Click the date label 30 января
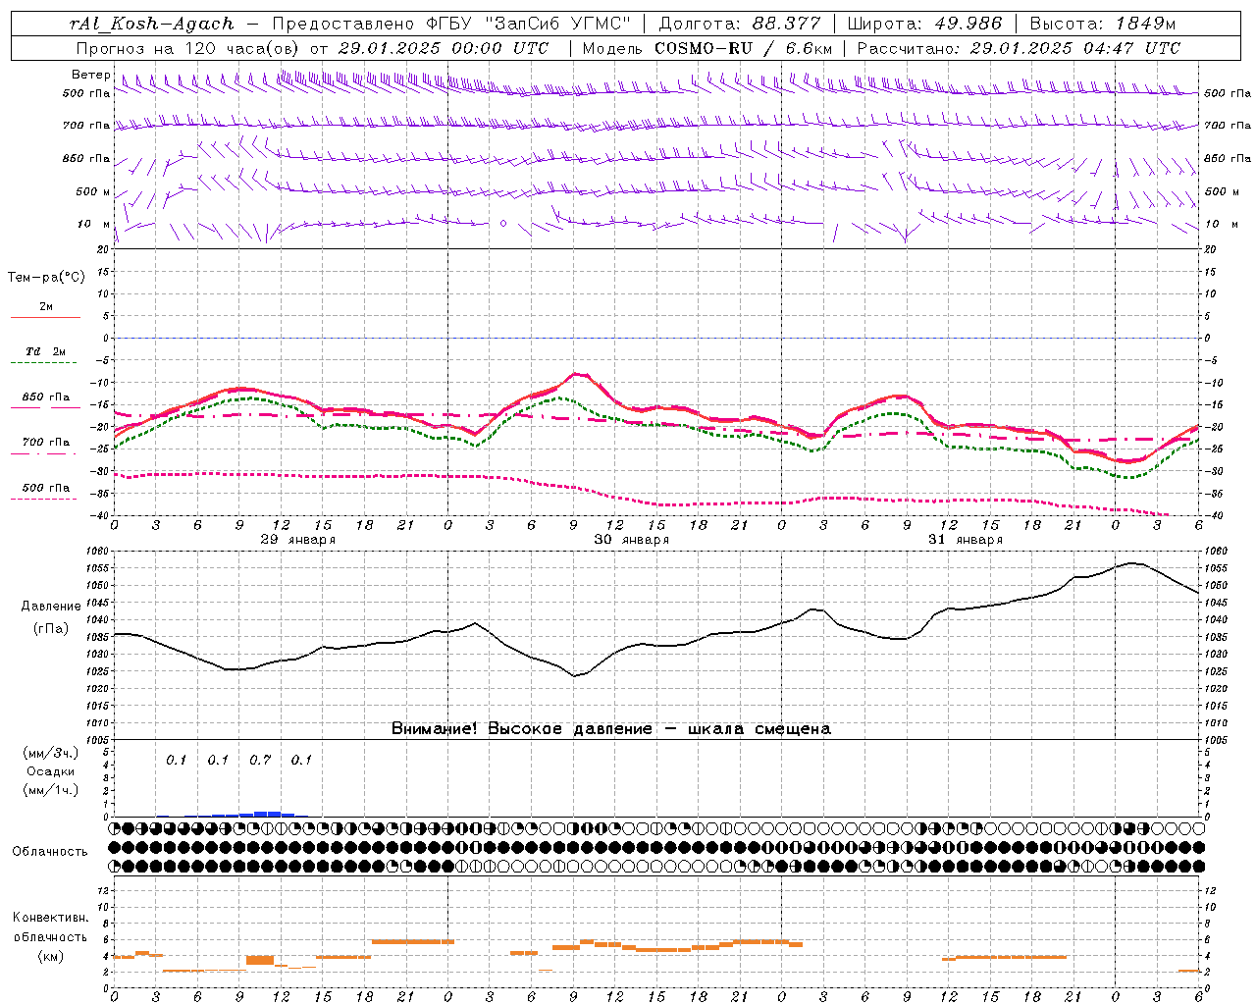 click(x=631, y=540)
